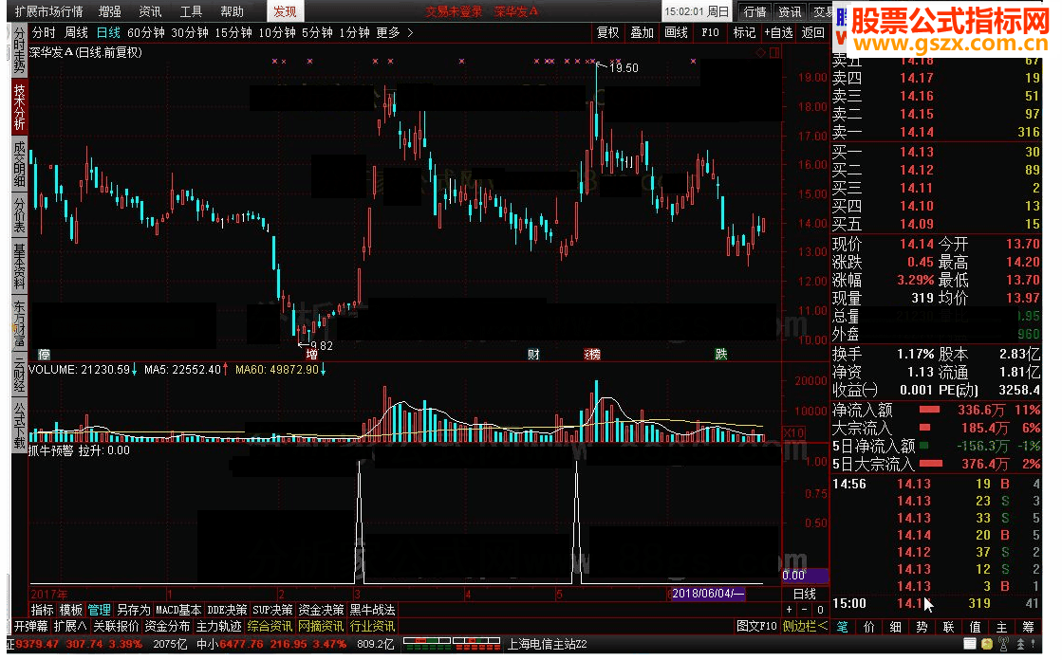Screen dimensions: 1062x660
Task: Click the 标记 toolbar button
Action: pyautogui.click(x=744, y=32)
